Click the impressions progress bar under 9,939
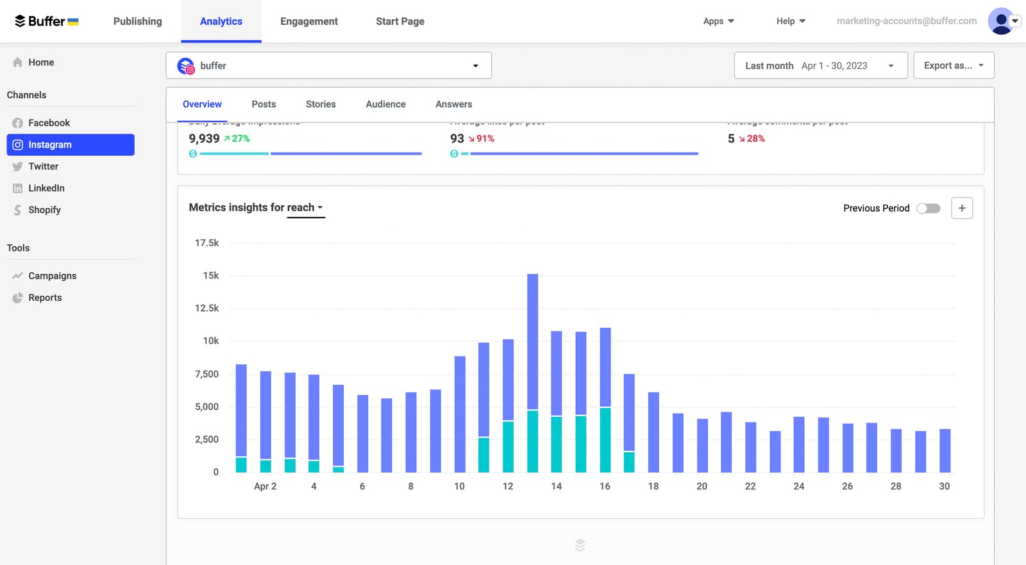Image resolution: width=1026 pixels, height=565 pixels. click(310, 154)
